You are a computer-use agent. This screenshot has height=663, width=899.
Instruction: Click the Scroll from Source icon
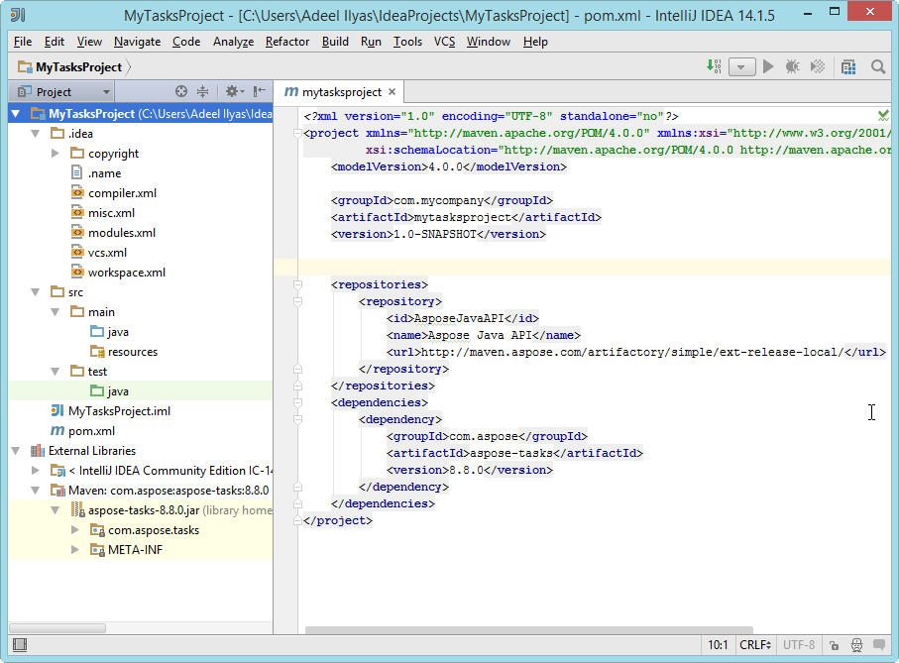pos(181,91)
